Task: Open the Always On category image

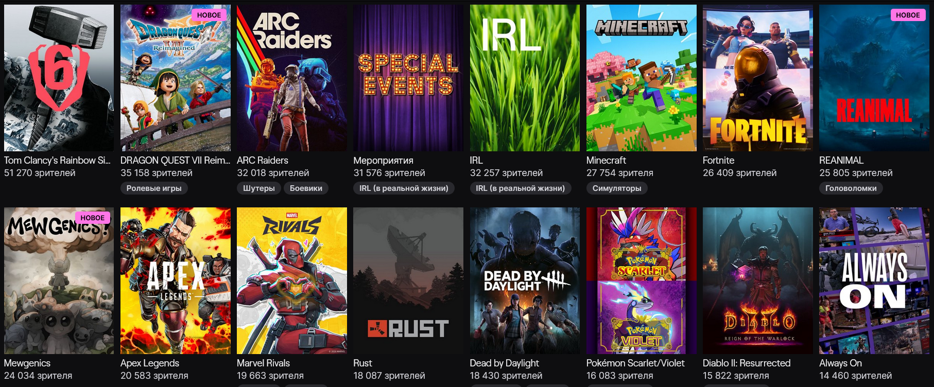Action: click(x=874, y=280)
